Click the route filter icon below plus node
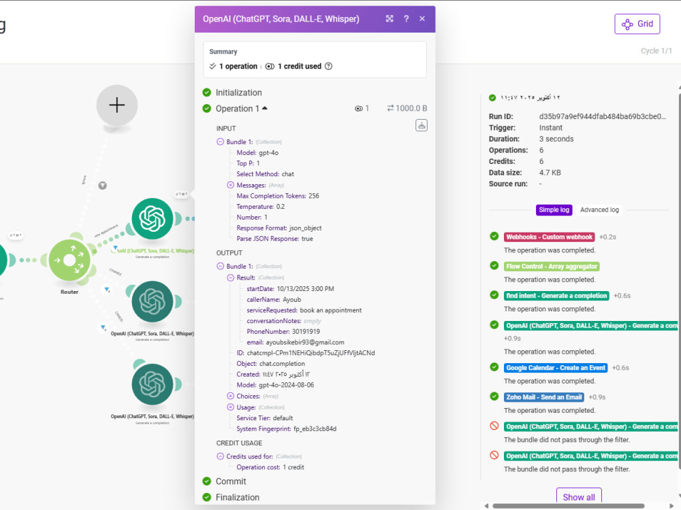The image size is (681, 510). (x=103, y=186)
